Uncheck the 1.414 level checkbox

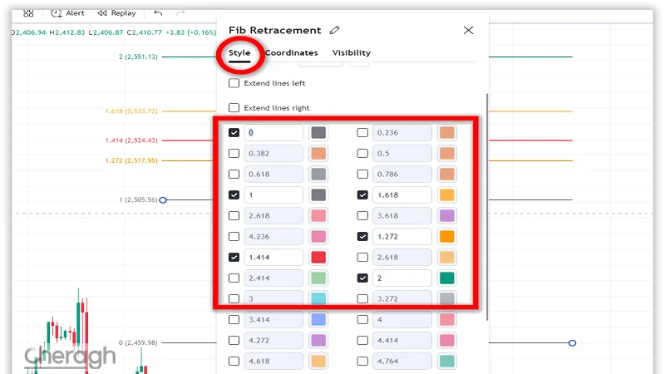tap(234, 258)
